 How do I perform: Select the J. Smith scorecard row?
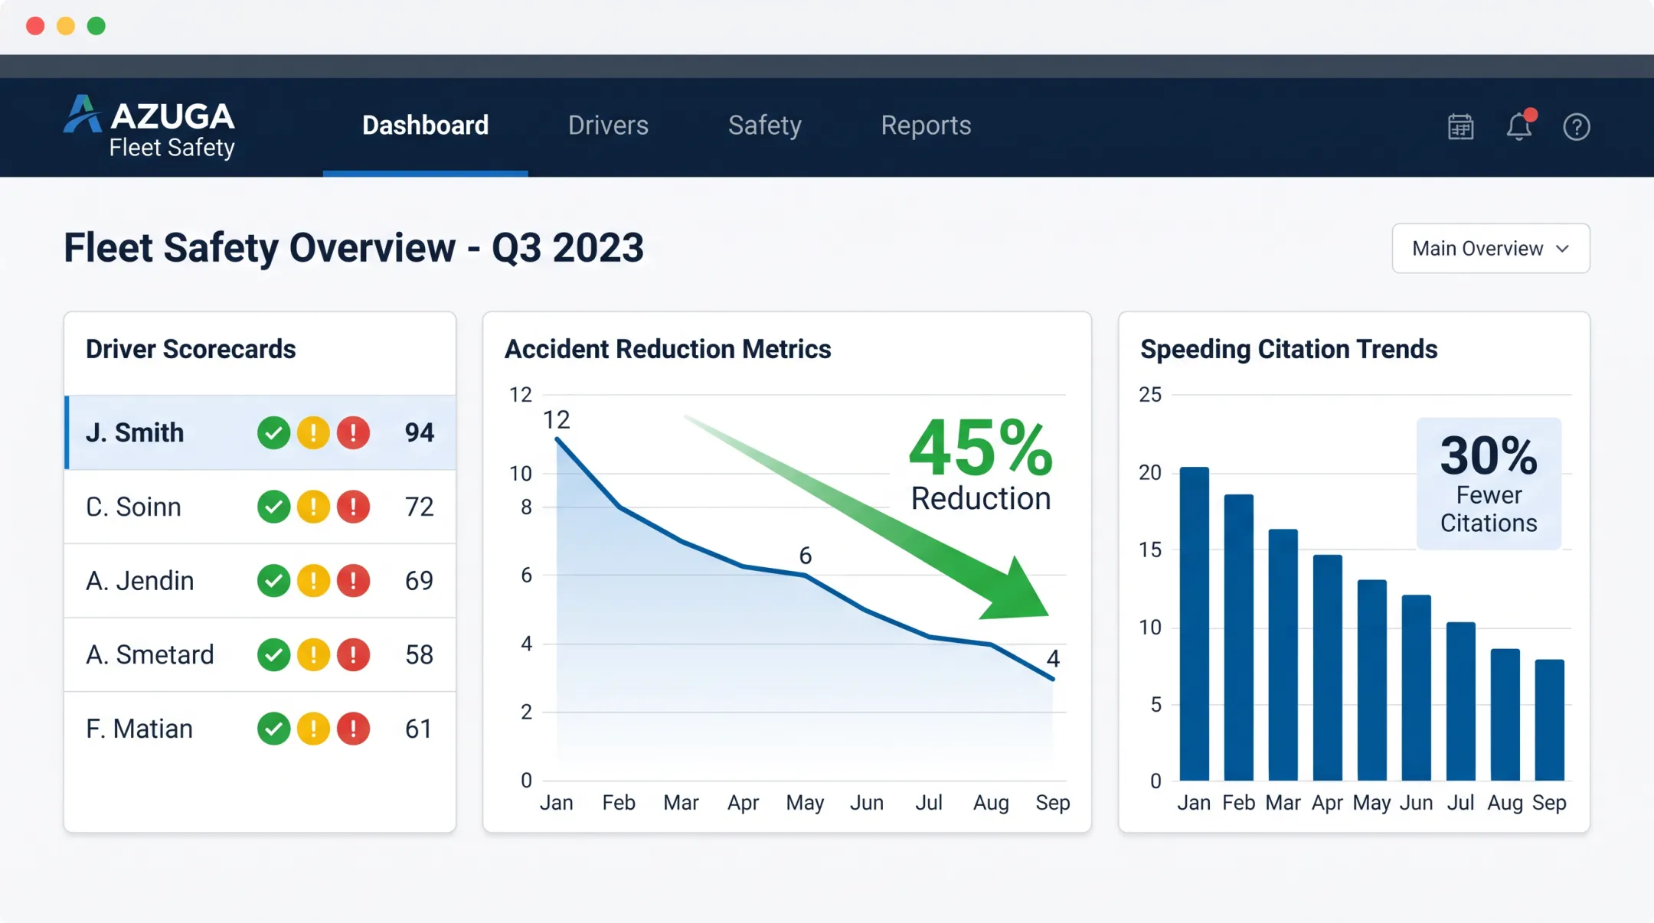point(260,432)
